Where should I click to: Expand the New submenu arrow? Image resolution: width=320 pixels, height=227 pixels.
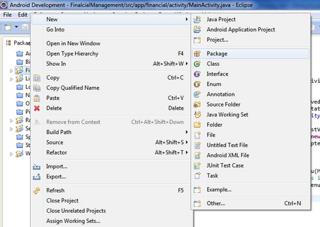[187, 19]
